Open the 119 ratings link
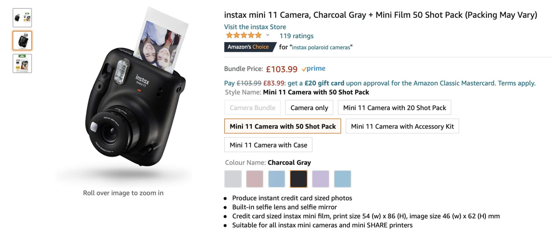This screenshot has height=237, width=560. click(296, 36)
